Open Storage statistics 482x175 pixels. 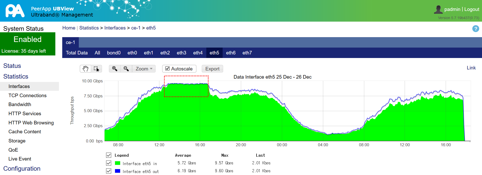coord(17,141)
